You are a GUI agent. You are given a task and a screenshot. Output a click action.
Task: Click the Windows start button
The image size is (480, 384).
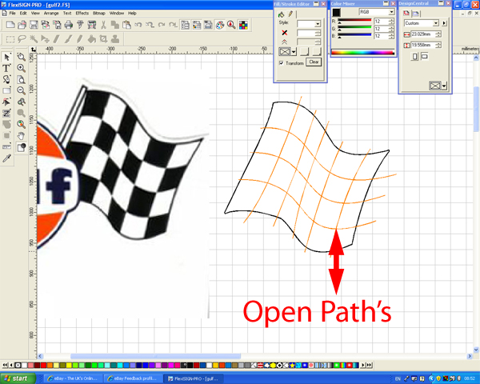[17, 378]
